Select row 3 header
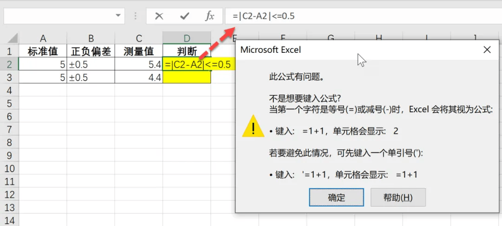 9,77
